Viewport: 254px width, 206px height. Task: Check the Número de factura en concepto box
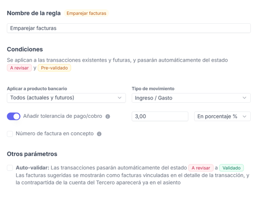coord(10,134)
